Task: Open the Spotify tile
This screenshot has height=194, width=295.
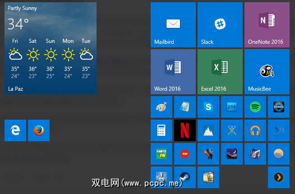Action: 255,107
